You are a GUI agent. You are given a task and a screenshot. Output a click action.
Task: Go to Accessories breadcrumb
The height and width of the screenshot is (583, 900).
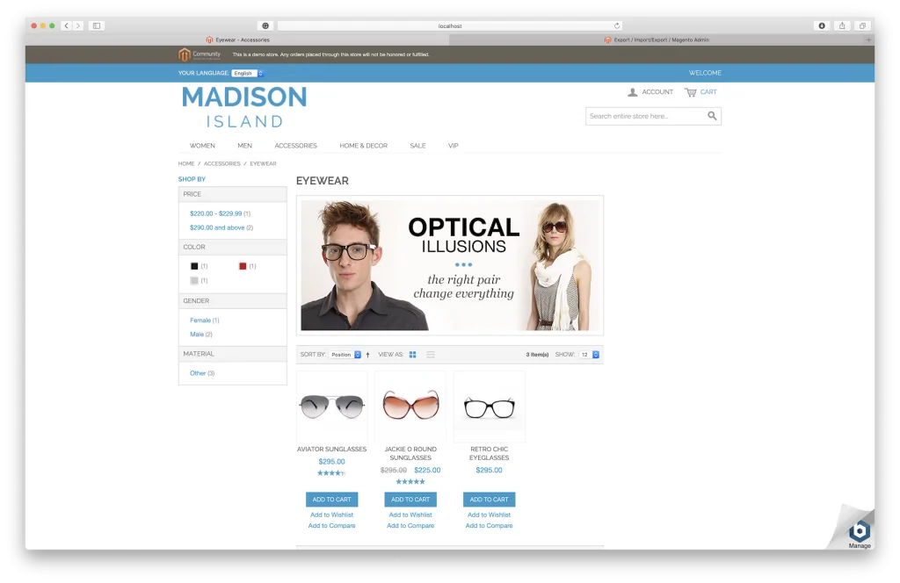point(222,164)
